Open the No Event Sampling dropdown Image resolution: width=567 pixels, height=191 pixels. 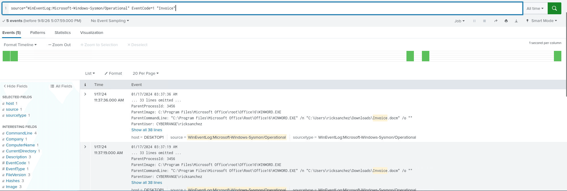click(110, 21)
